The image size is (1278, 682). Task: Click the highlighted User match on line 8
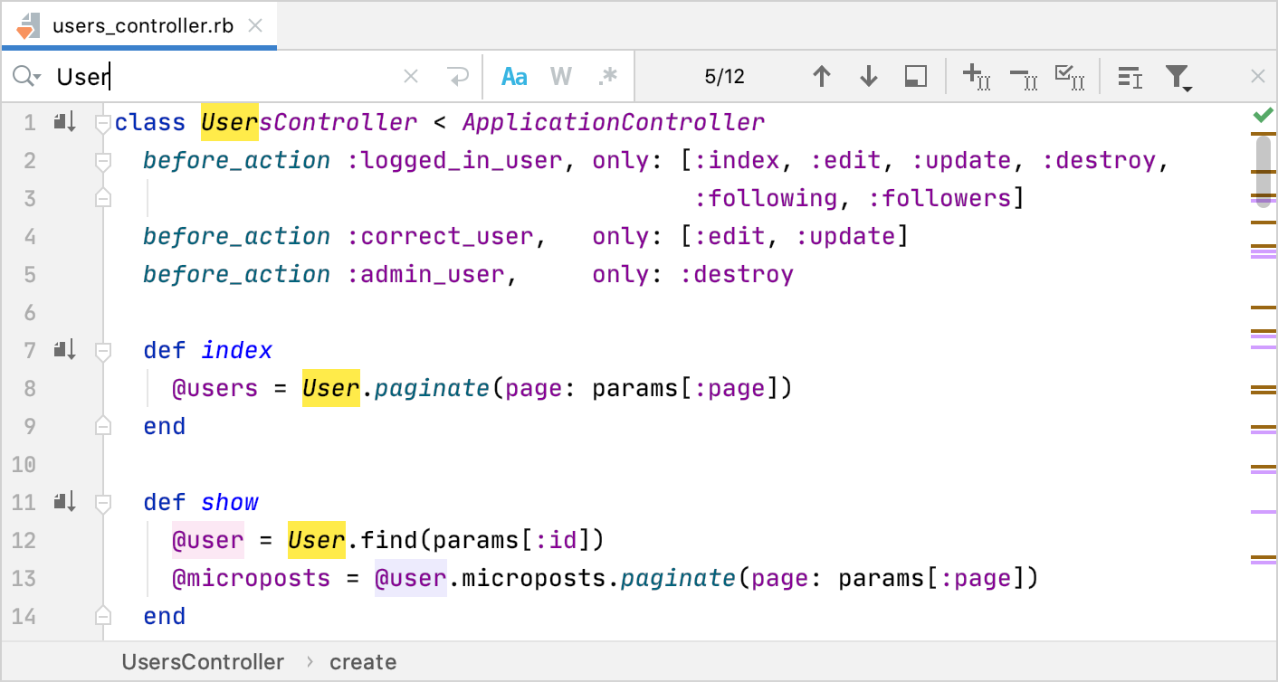[x=331, y=388]
